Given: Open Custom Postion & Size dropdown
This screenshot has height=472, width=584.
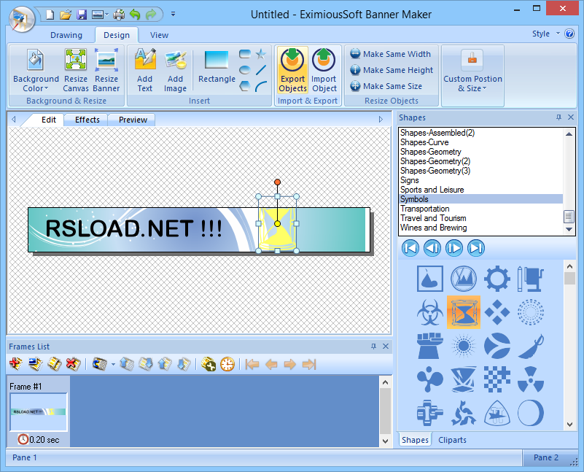Looking at the screenshot, I should point(472,71).
